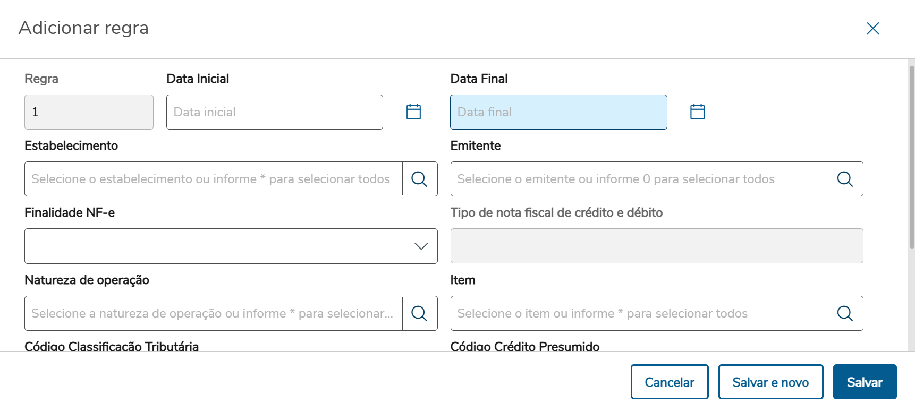Open the Finalidade NF-e combo box
Image resolution: width=915 pixels, height=411 pixels.
(x=223, y=246)
